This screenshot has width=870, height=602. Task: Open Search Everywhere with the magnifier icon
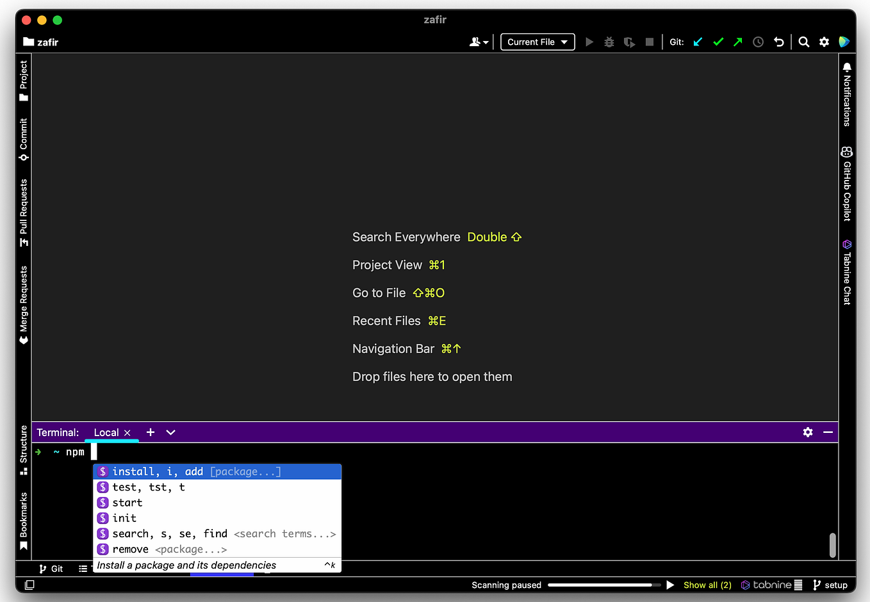803,42
